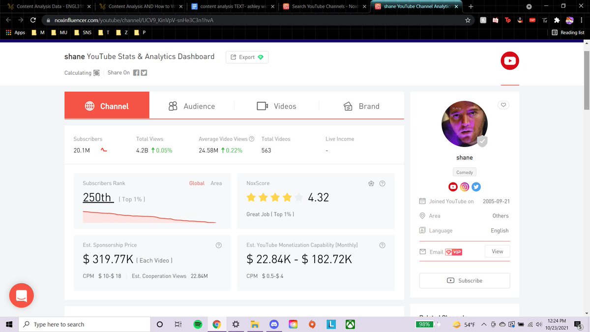Click the four-star NoxScore rating
Viewport: 590px width, 332px height.
point(274,198)
